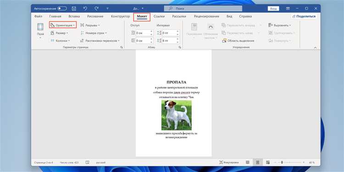The image size is (344, 172).
Task: Switch to the Главная tab
Action: [55, 17]
